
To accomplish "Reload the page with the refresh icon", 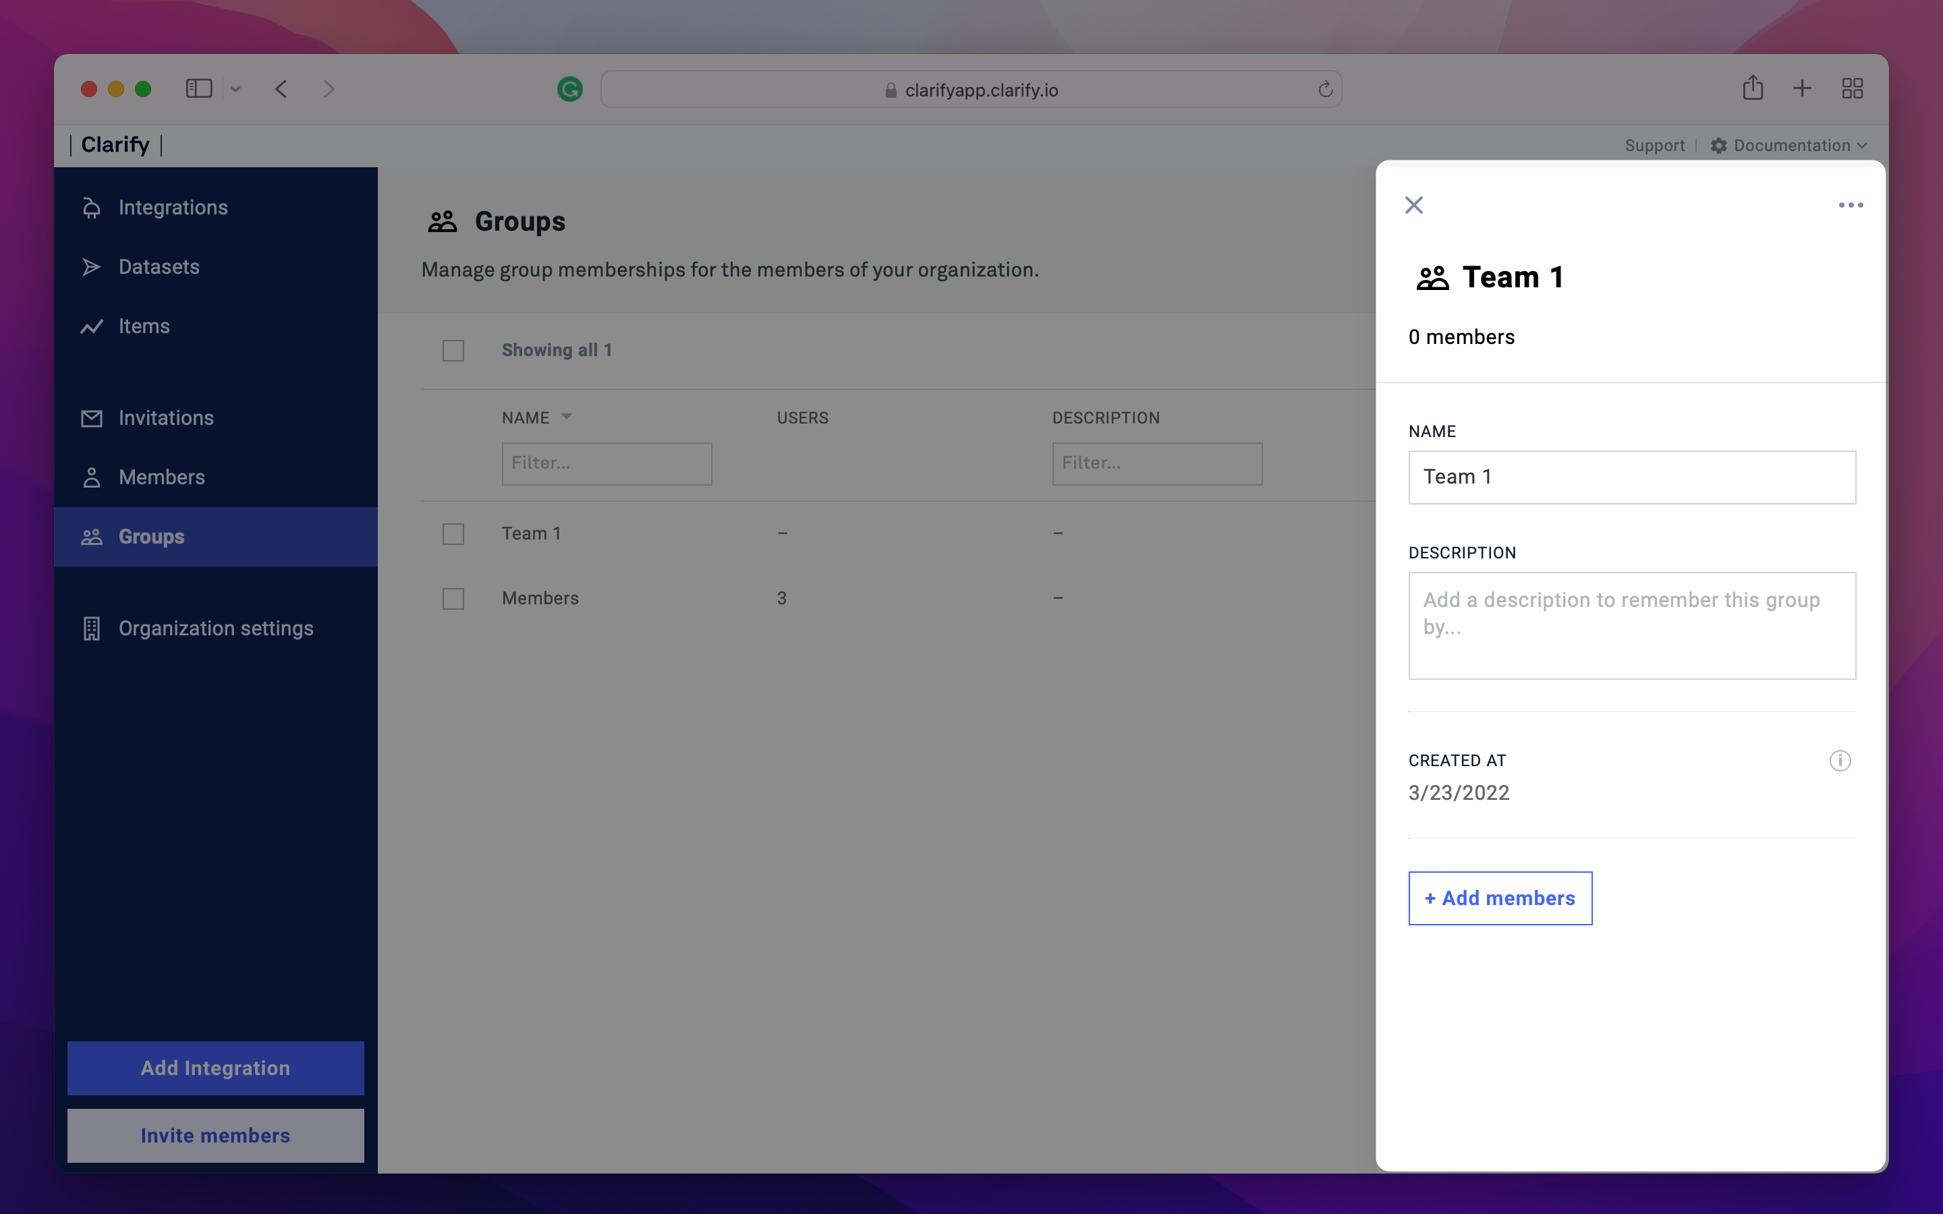I will point(1325,89).
